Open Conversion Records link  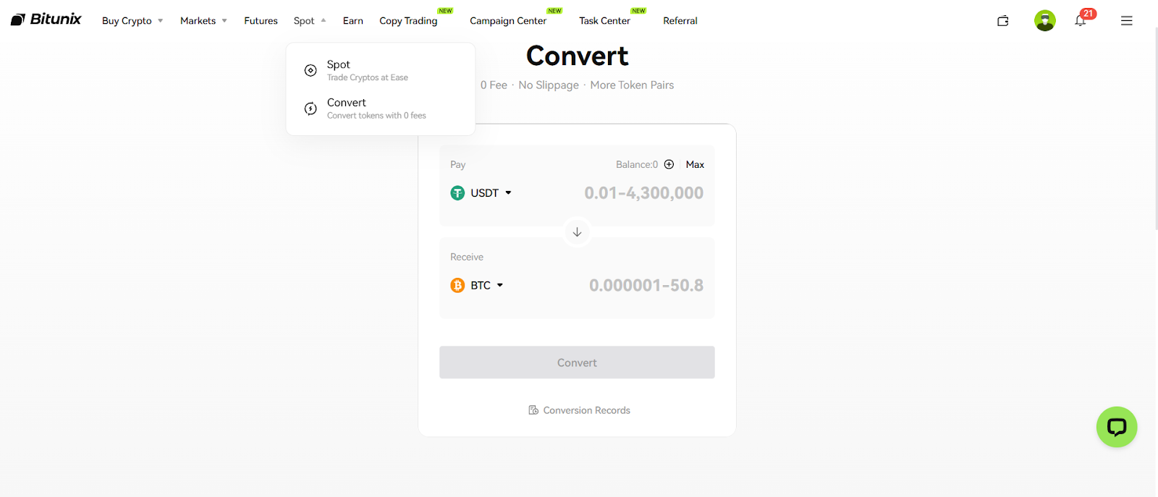point(579,410)
